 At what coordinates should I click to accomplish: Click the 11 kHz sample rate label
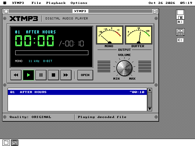(34, 61)
